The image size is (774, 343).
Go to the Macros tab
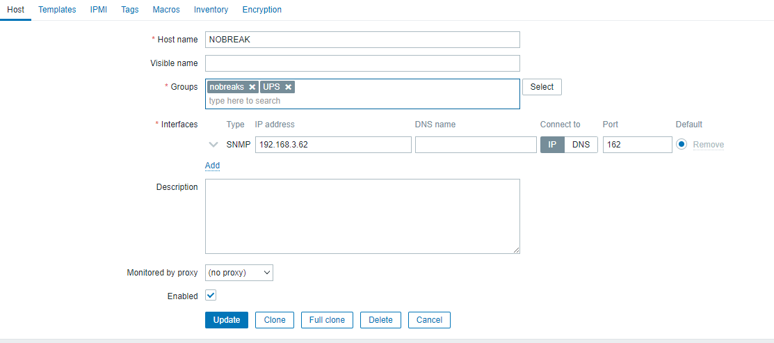[166, 10]
